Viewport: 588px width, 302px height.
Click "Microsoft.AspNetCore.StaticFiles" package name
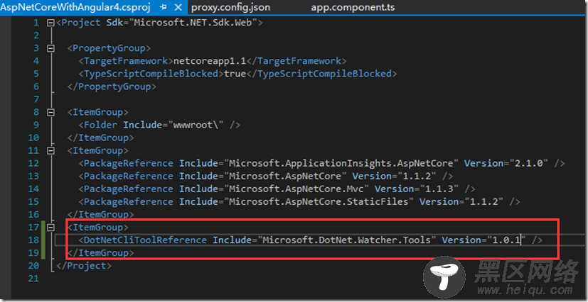point(319,201)
